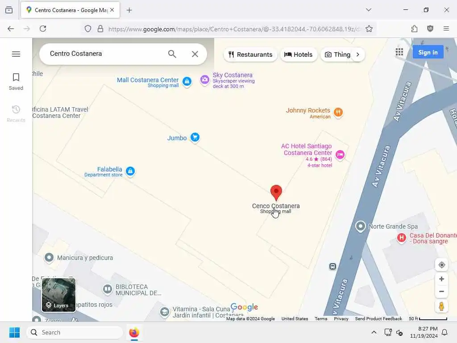Open the Privacy link

[341, 318]
